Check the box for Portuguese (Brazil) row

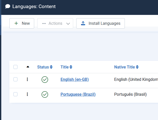coord(15,94)
